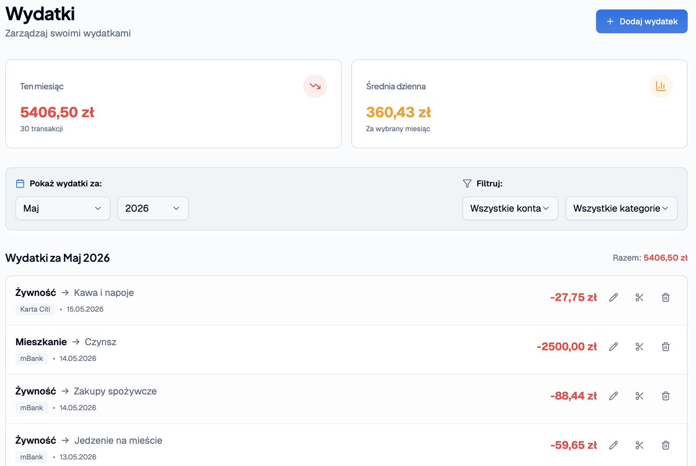The image size is (696, 466).
Task: Click the Średnia dzienna card title
Action: coord(396,86)
